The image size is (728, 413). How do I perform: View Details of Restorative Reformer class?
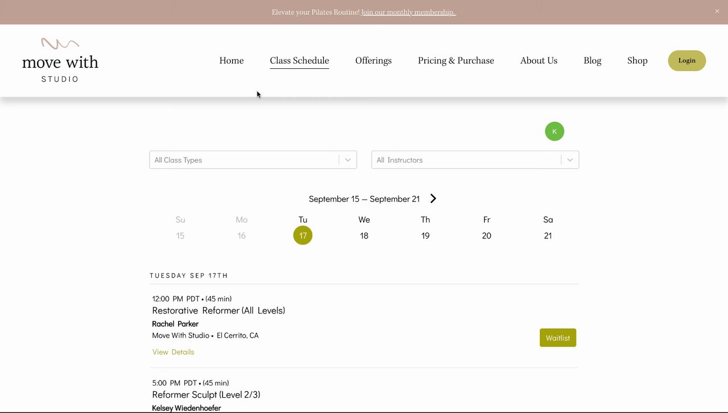(x=173, y=352)
